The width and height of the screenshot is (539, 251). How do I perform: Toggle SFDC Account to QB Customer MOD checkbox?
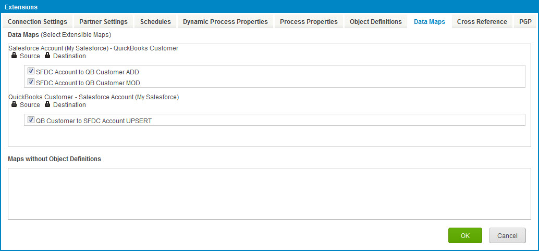(x=31, y=82)
